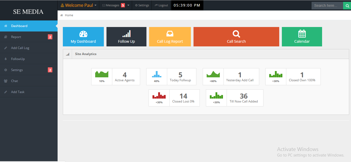Click the Closed Lost red bar chart
Image resolution: width=351 pixels, height=162 pixels.
159,95
